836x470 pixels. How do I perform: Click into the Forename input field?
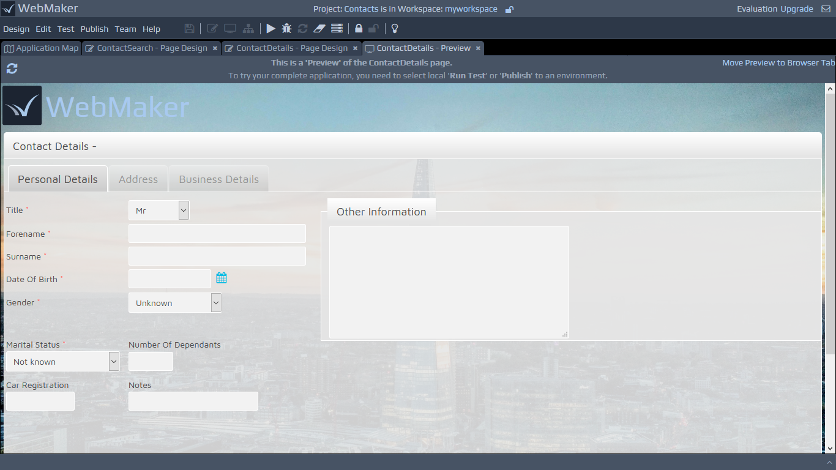click(x=217, y=234)
